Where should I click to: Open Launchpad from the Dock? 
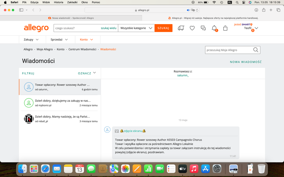[x=34, y=169]
